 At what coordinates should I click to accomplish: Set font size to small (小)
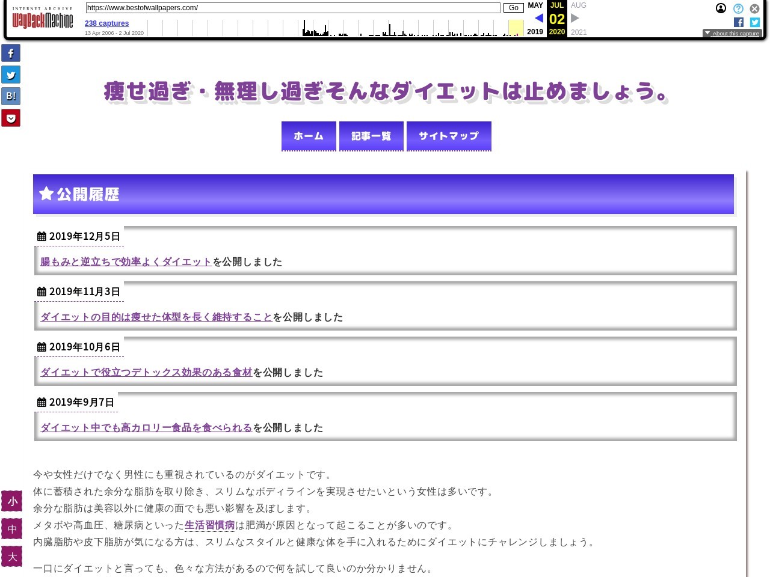[x=12, y=501]
